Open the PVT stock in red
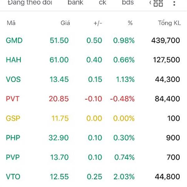Image resolution: width=187 pixels, height=187 pixels. click(12, 99)
